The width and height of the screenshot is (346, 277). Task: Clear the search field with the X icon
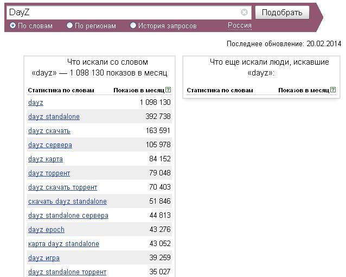[x=244, y=12]
